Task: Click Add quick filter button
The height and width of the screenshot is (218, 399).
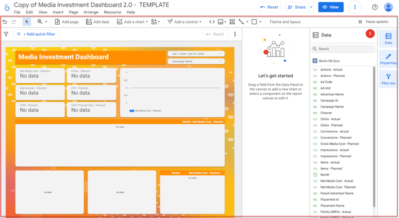Action: click(x=36, y=34)
